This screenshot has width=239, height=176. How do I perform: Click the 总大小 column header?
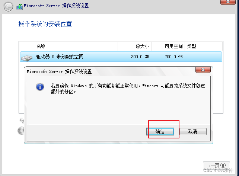(135, 46)
